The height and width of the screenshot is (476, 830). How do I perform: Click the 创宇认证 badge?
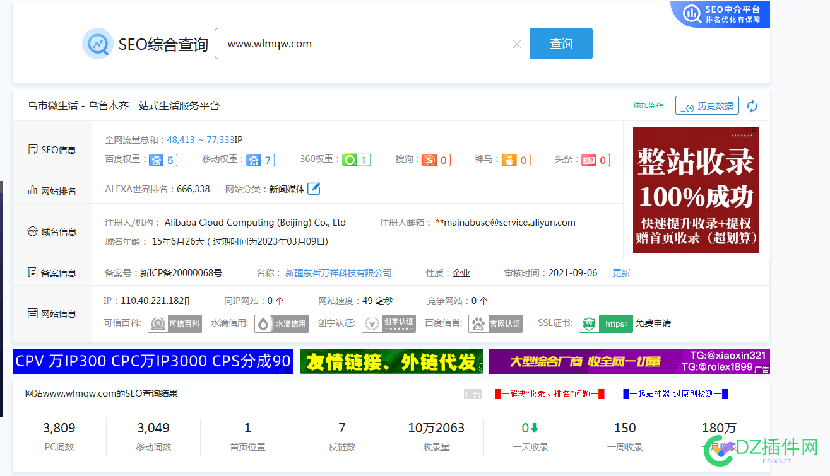tap(389, 323)
